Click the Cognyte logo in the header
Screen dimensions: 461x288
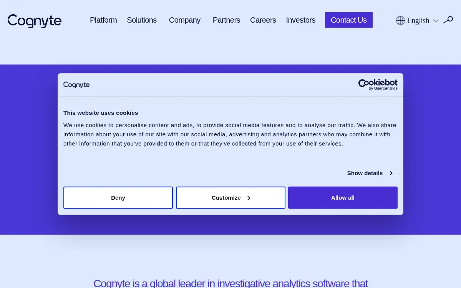pos(35,21)
